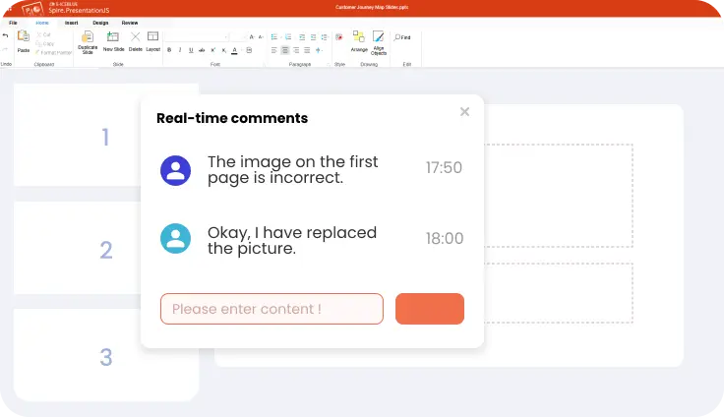724x417 pixels.
Task: Click the shape style icon in Style group
Action: (339, 37)
